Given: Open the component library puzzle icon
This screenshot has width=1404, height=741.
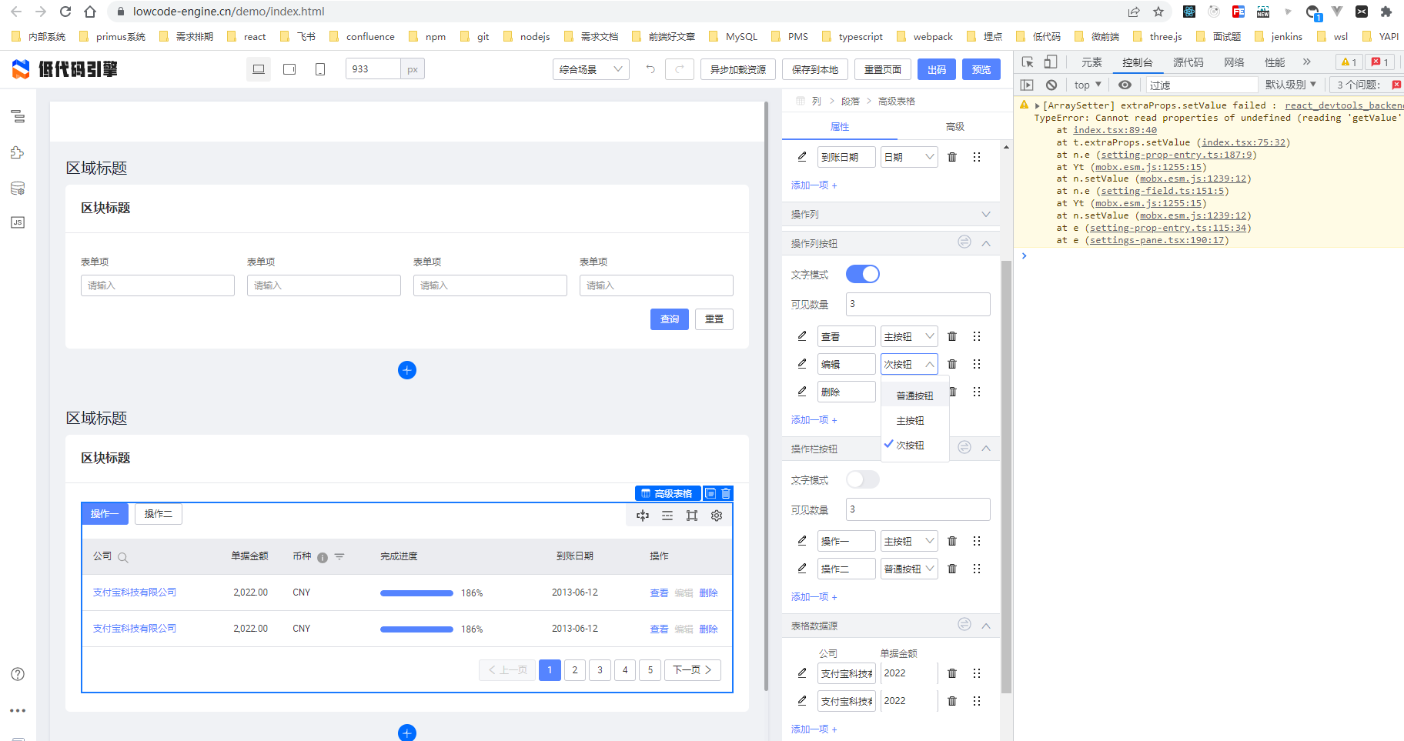Looking at the screenshot, I should 18,152.
